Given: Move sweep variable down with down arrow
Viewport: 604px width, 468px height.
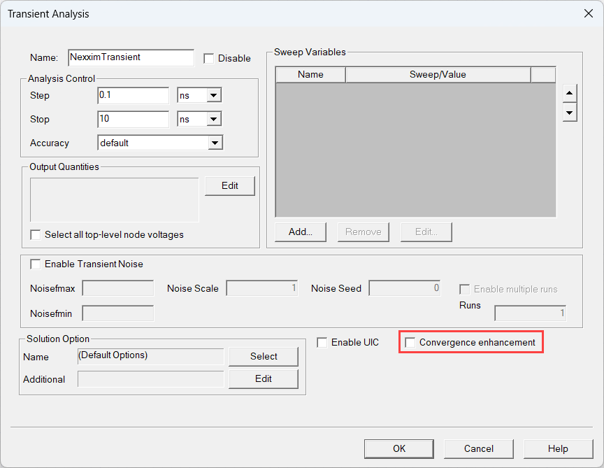Looking at the screenshot, I should [569, 113].
